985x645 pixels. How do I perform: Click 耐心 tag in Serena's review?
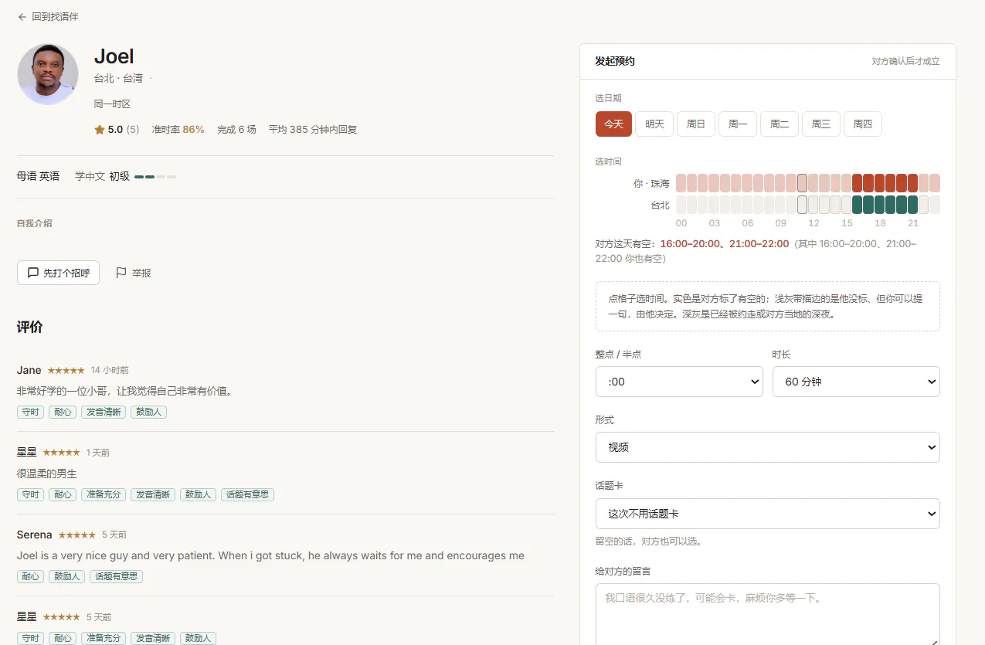(x=31, y=576)
